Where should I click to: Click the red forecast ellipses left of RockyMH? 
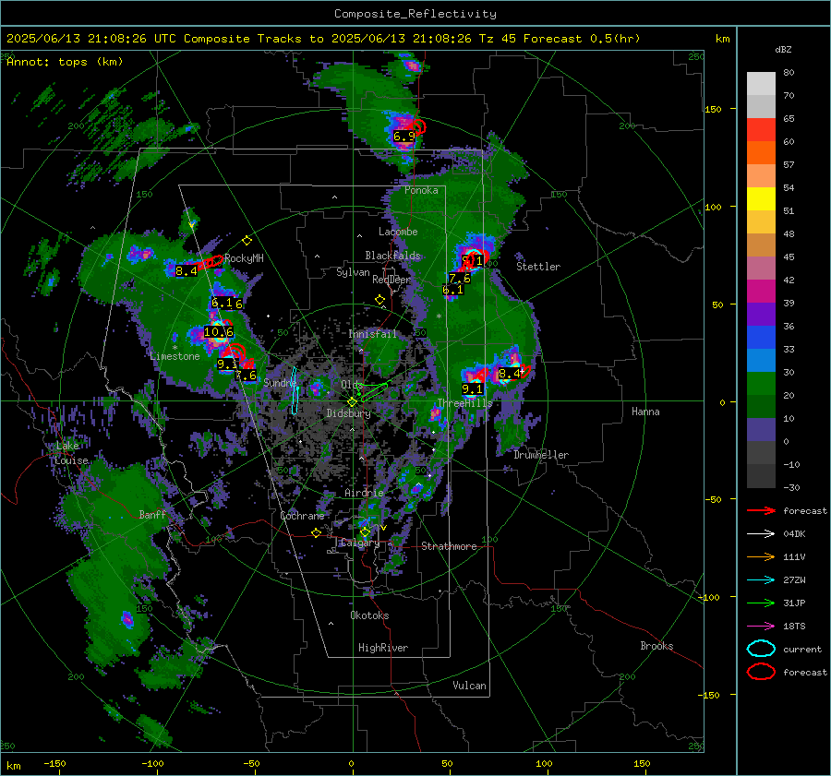(211, 262)
